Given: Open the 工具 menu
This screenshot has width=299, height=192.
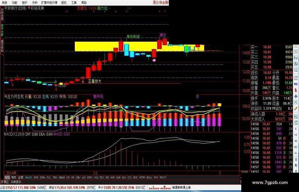Looking at the screenshot, I should pyautogui.click(x=74, y=3).
